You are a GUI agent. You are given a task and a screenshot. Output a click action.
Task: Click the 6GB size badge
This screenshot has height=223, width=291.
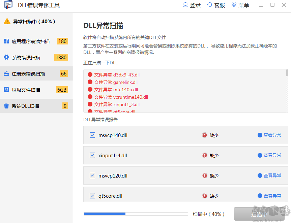pyautogui.click(x=62, y=90)
